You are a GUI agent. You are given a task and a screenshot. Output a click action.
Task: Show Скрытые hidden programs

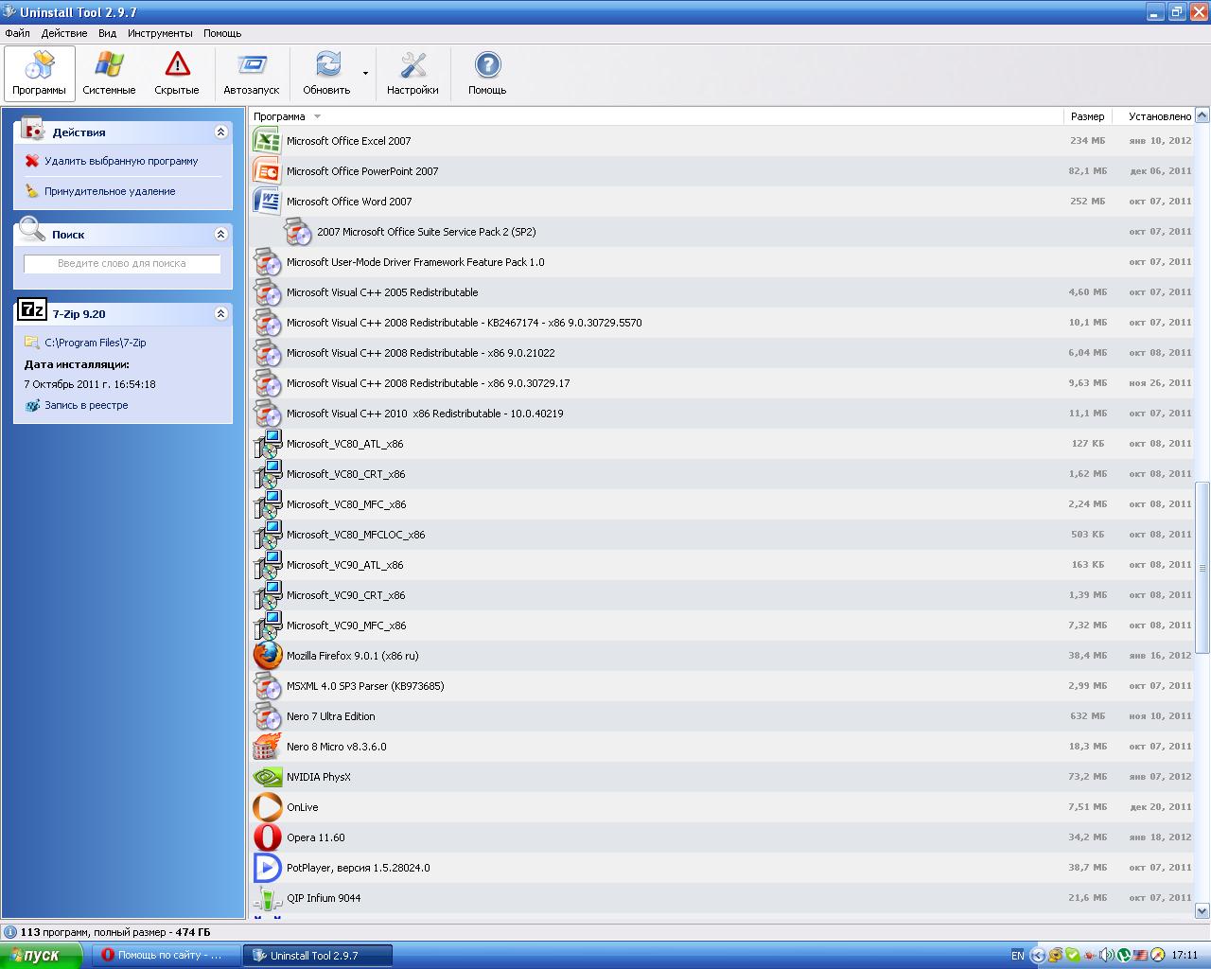pyautogui.click(x=177, y=74)
